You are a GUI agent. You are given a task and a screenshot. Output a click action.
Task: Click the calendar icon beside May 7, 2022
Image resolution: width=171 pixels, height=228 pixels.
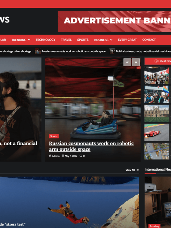click(x=63, y=156)
